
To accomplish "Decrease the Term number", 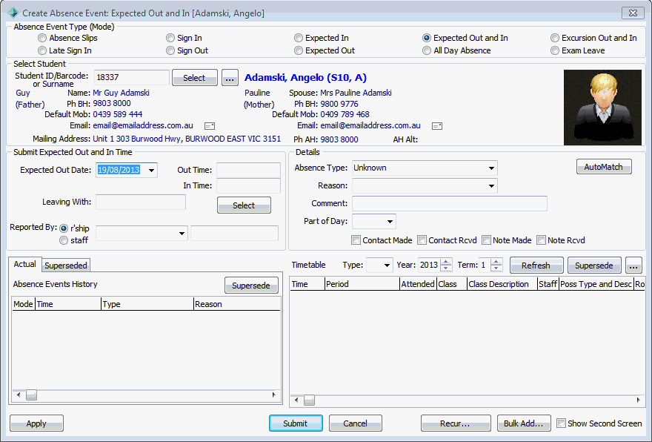I will (496, 268).
